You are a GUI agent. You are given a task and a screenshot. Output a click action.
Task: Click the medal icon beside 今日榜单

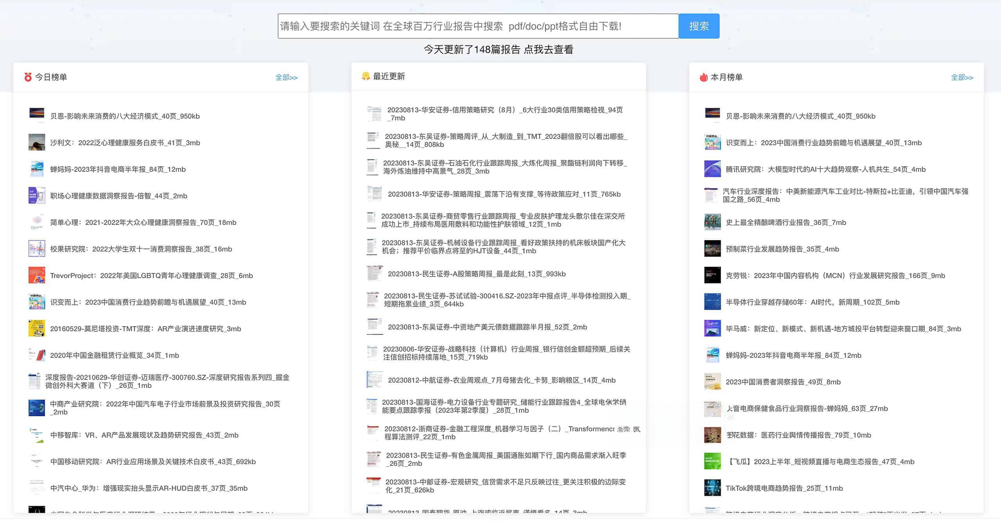click(x=28, y=77)
